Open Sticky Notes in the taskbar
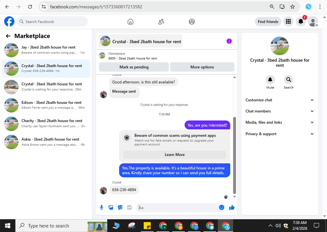Screen dimensions: 327x232 (147, 226)
